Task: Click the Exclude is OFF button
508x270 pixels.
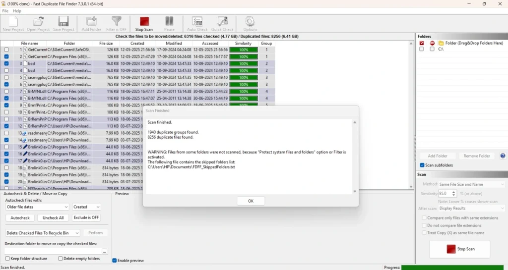Action: coord(86,217)
